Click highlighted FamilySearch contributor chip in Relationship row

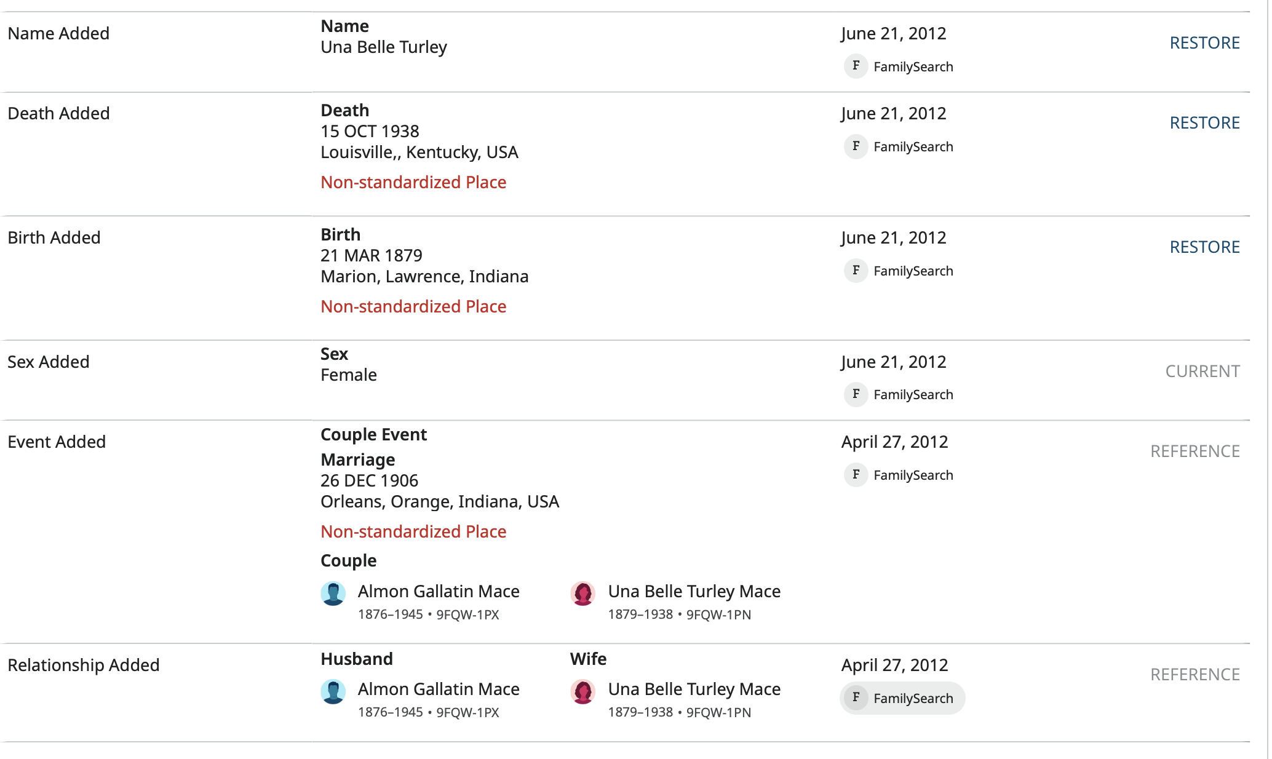point(902,698)
